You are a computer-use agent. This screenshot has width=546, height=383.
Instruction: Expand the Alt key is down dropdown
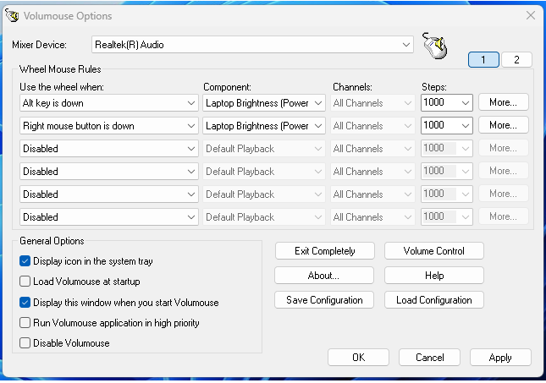109,103
